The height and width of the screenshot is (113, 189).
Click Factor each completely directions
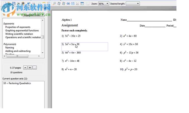tap(74, 30)
